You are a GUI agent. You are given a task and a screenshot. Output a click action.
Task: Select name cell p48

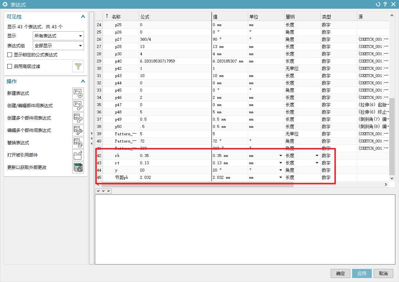click(121, 112)
